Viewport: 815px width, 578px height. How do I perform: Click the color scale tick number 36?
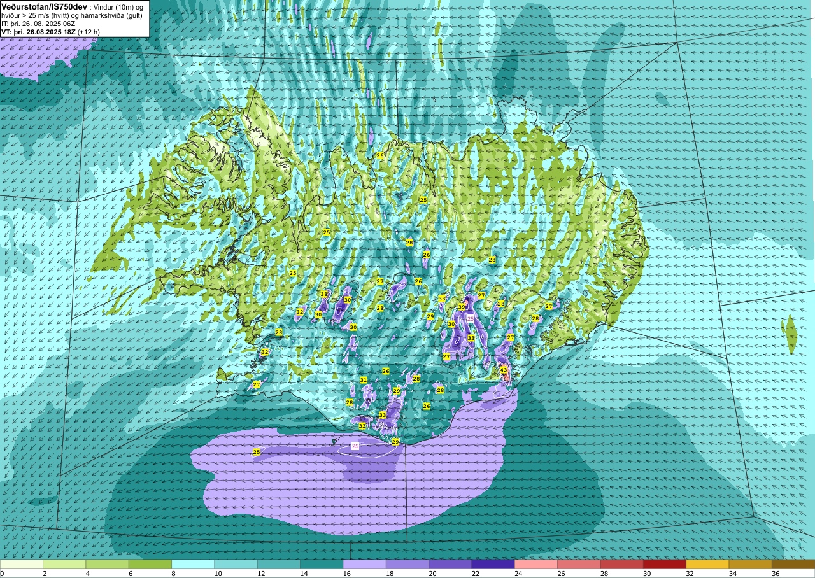coord(776,574)
